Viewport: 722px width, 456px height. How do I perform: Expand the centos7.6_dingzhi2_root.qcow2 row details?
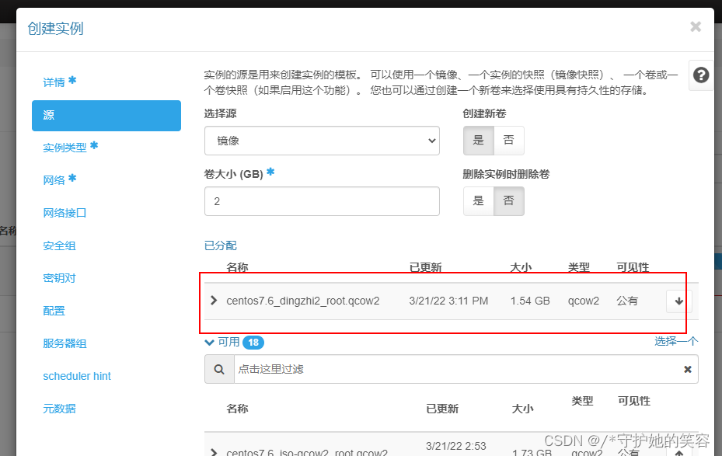pyautogui.click(x=214, y=301)
